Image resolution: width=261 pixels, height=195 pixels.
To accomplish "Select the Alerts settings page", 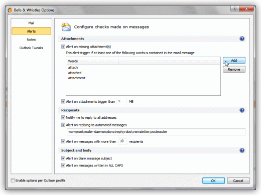I will [31, 31].
